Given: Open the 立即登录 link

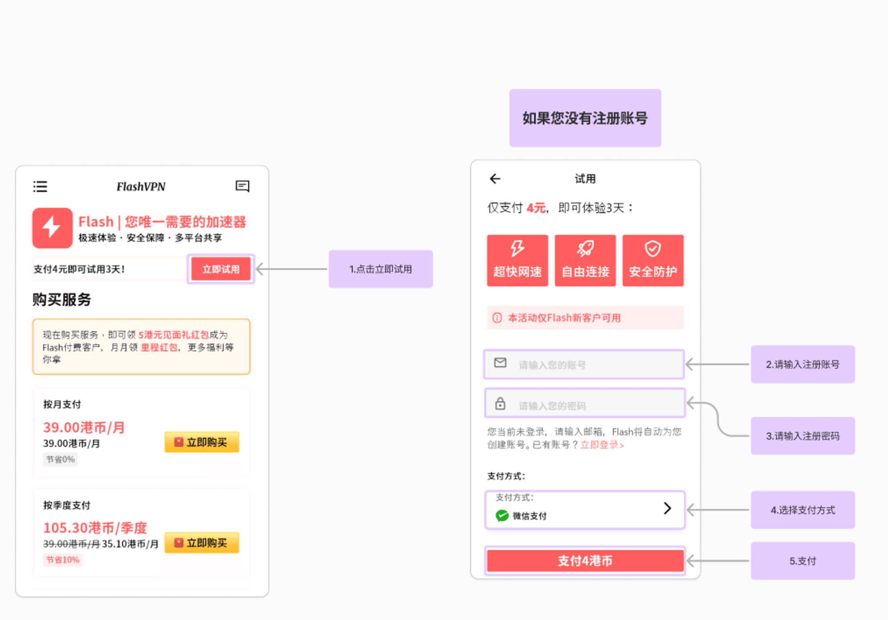Looking at the screenshot, I should point(602,445).
